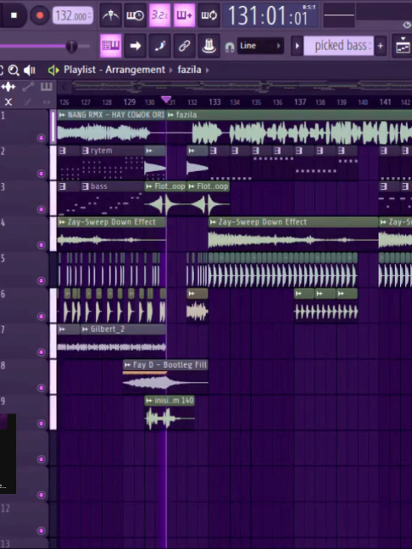Screen dimensions: 412x549
Task: Add new pattern with plus button
Action: [381, 46]
